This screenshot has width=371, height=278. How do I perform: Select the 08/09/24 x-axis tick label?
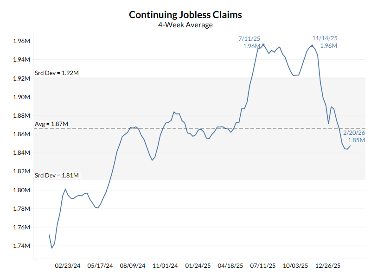coord(133,266)
